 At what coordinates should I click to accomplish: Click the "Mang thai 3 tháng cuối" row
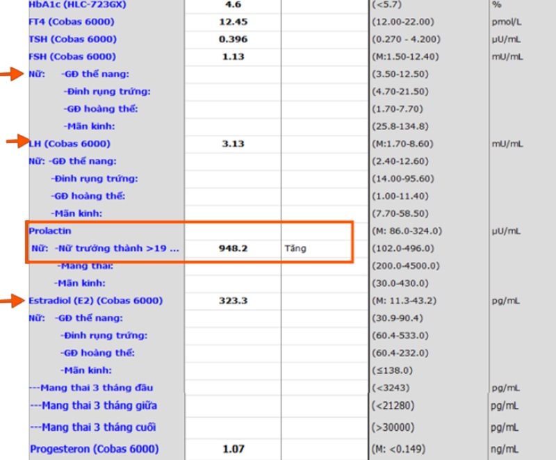[94, 427]
